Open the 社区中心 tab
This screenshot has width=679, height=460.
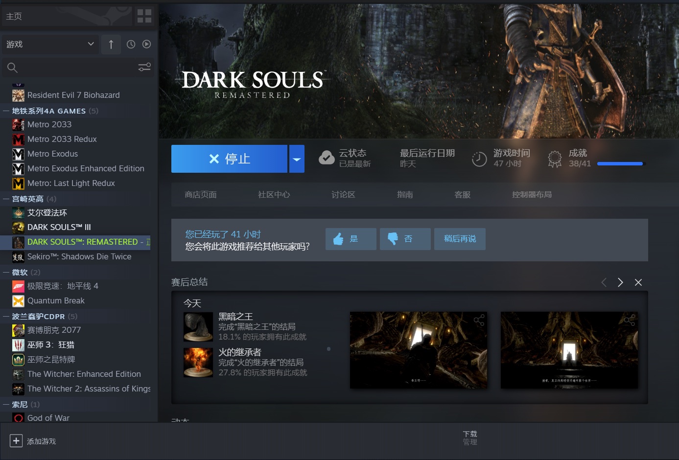coord(274,195)
